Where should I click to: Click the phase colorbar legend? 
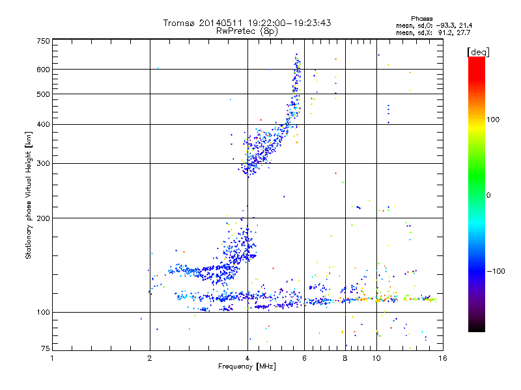tap(477, 194)
